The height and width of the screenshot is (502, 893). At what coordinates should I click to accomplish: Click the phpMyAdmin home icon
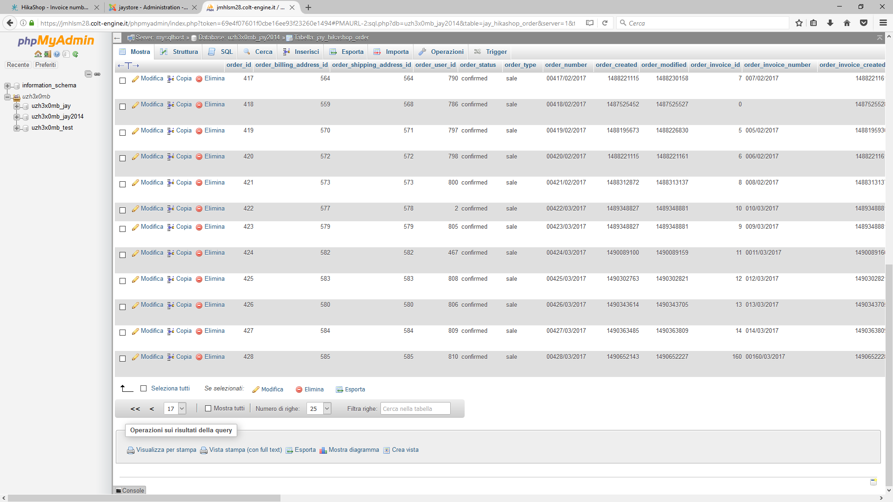pyautogui.click(x=38, y=54)
